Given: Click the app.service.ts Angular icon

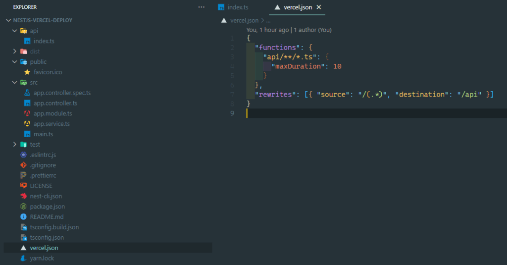Looking at the screenshot, I should [27, 124].
